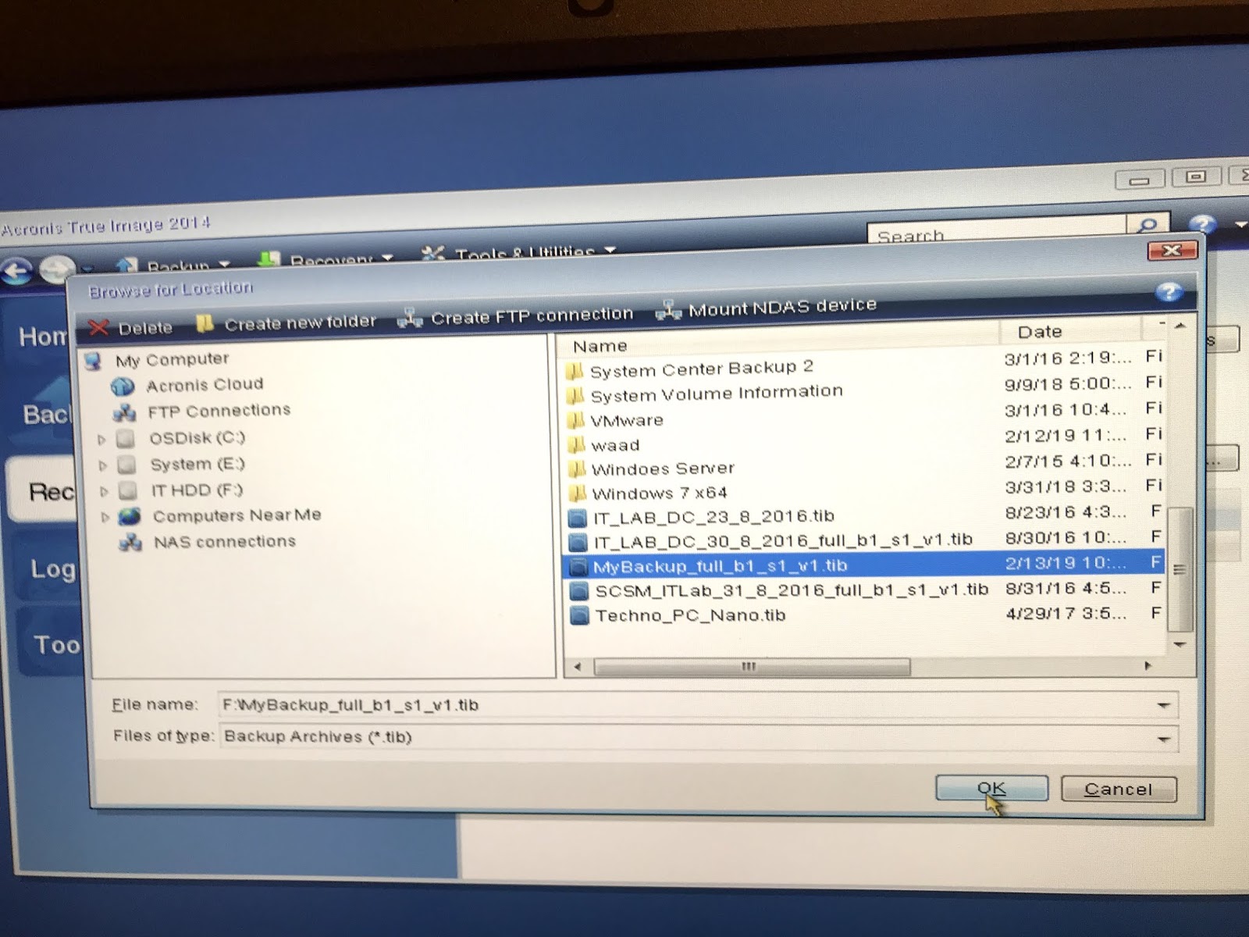The height and width of the screenshot is (937, 1249).
Task: Click the NAS connections icon
Action: (x=130, y=543)
